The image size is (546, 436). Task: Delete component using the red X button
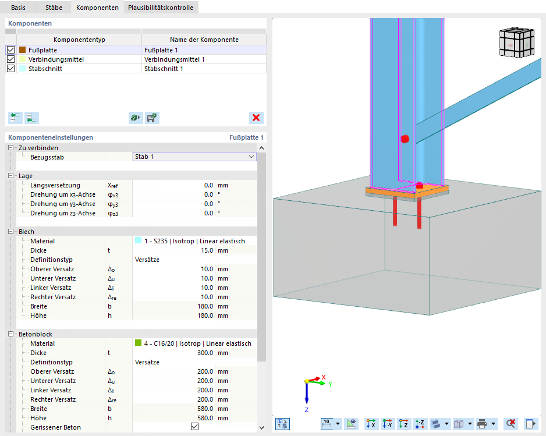pyautogui.click(x=256, y=118)
